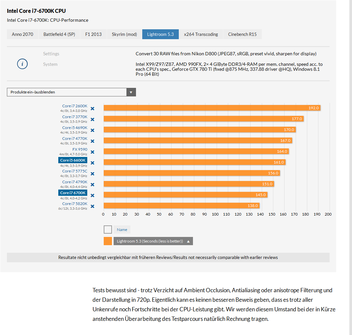Viewport: 352px width, 335px height.
Task: Click the 170.0 bar value label
Action: coord(289,130)
